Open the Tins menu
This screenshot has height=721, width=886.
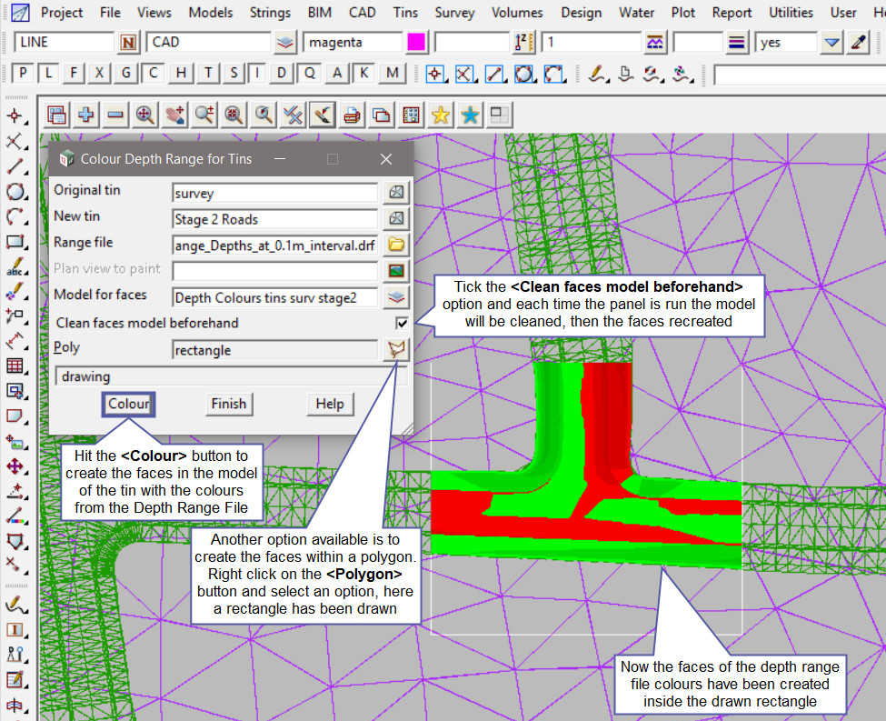tap(406, 13)
